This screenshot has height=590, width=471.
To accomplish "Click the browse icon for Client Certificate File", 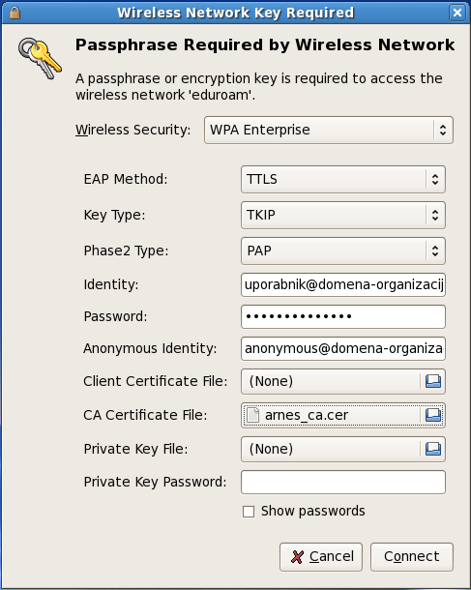I will pyautogui.click(x=433, y=381).
